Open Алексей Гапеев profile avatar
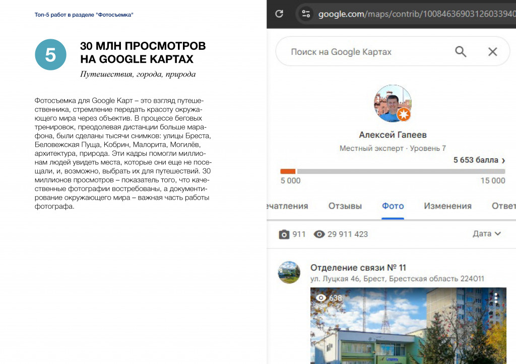 [x=392, y=104]
